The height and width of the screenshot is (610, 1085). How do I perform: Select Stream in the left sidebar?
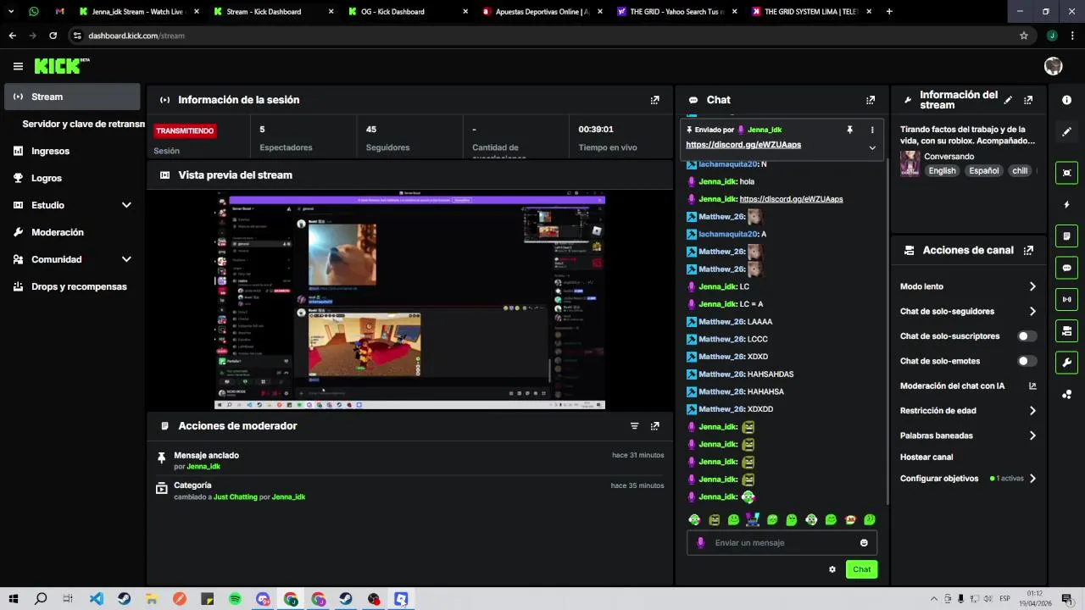pos(72,97)
